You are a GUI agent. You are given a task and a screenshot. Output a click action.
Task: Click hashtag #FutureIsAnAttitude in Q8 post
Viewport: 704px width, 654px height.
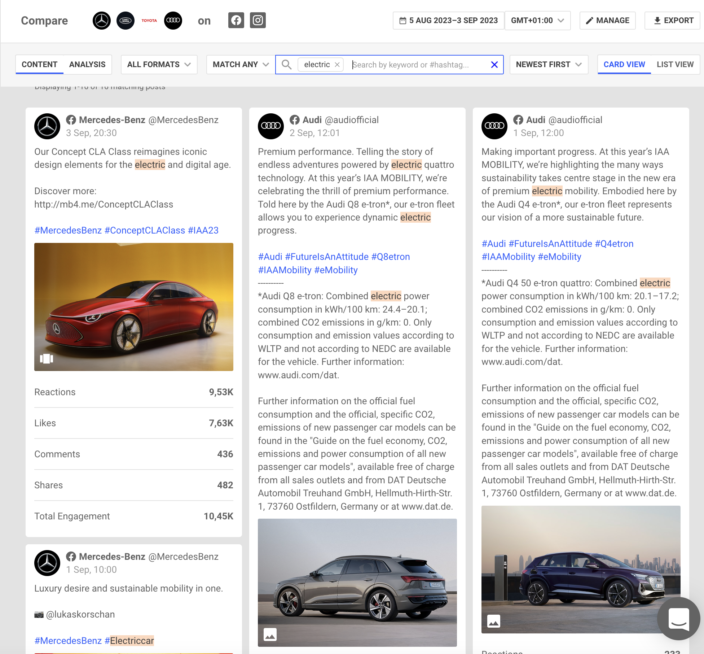(327, 257)
